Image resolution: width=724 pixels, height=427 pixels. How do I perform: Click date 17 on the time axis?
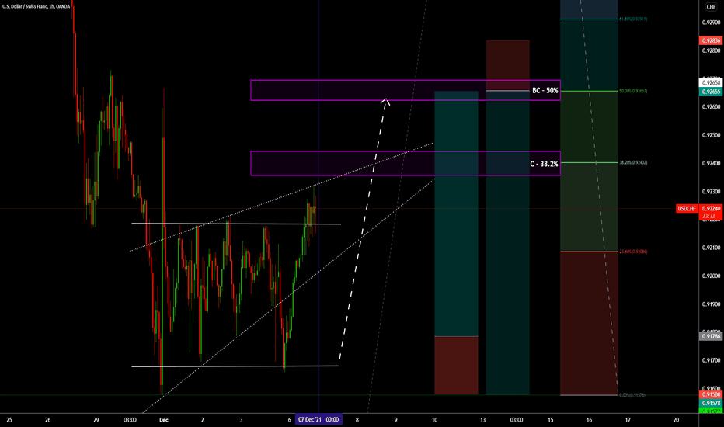(628, 420)
